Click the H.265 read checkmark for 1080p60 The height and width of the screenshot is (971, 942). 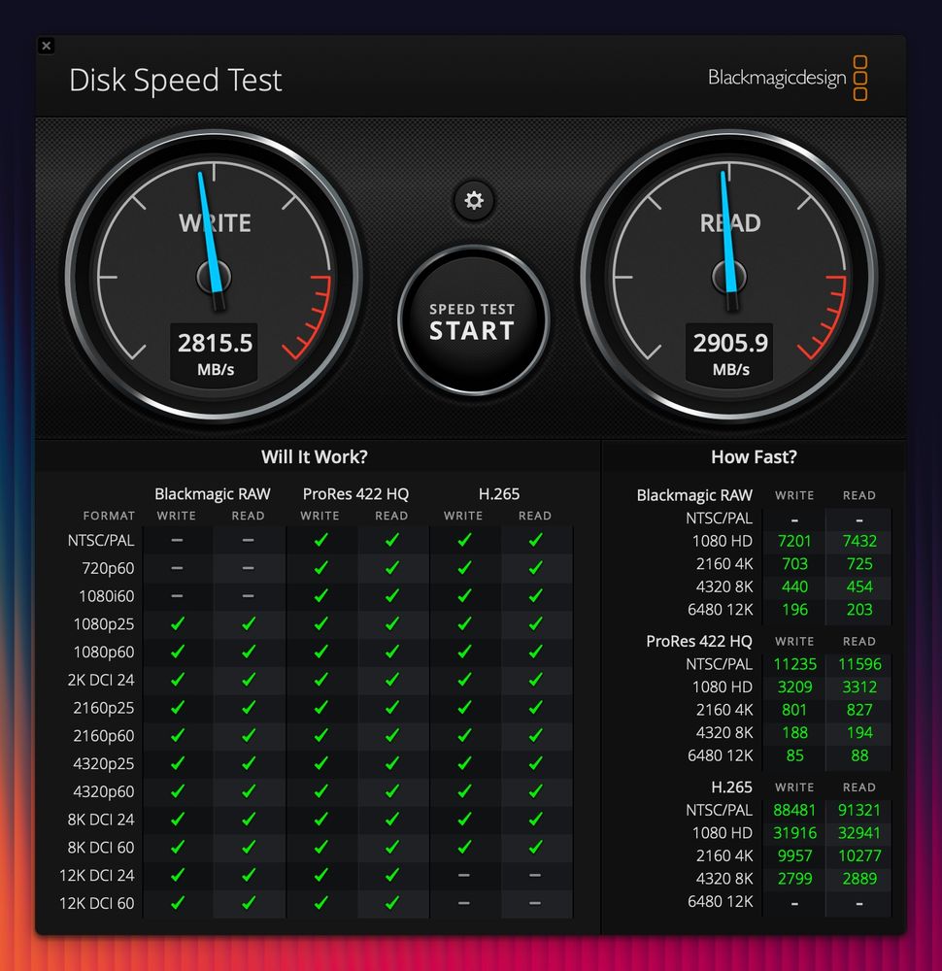536,652
